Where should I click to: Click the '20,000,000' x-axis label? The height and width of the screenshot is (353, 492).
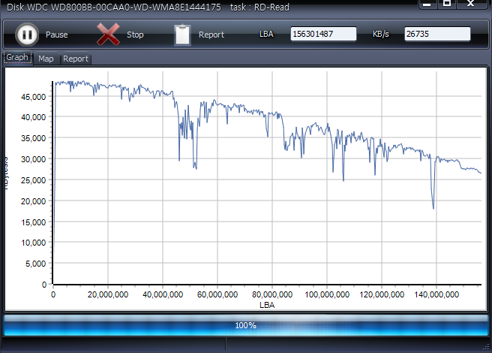click(108, 294)
